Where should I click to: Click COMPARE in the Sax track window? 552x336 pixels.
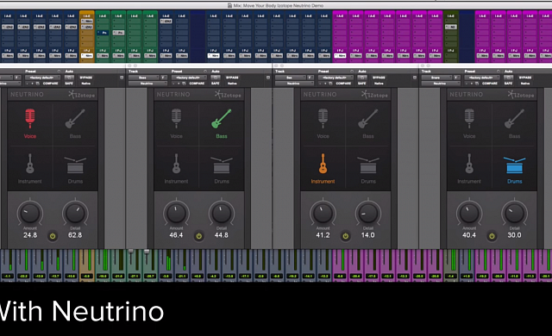(x=343, y=84)
